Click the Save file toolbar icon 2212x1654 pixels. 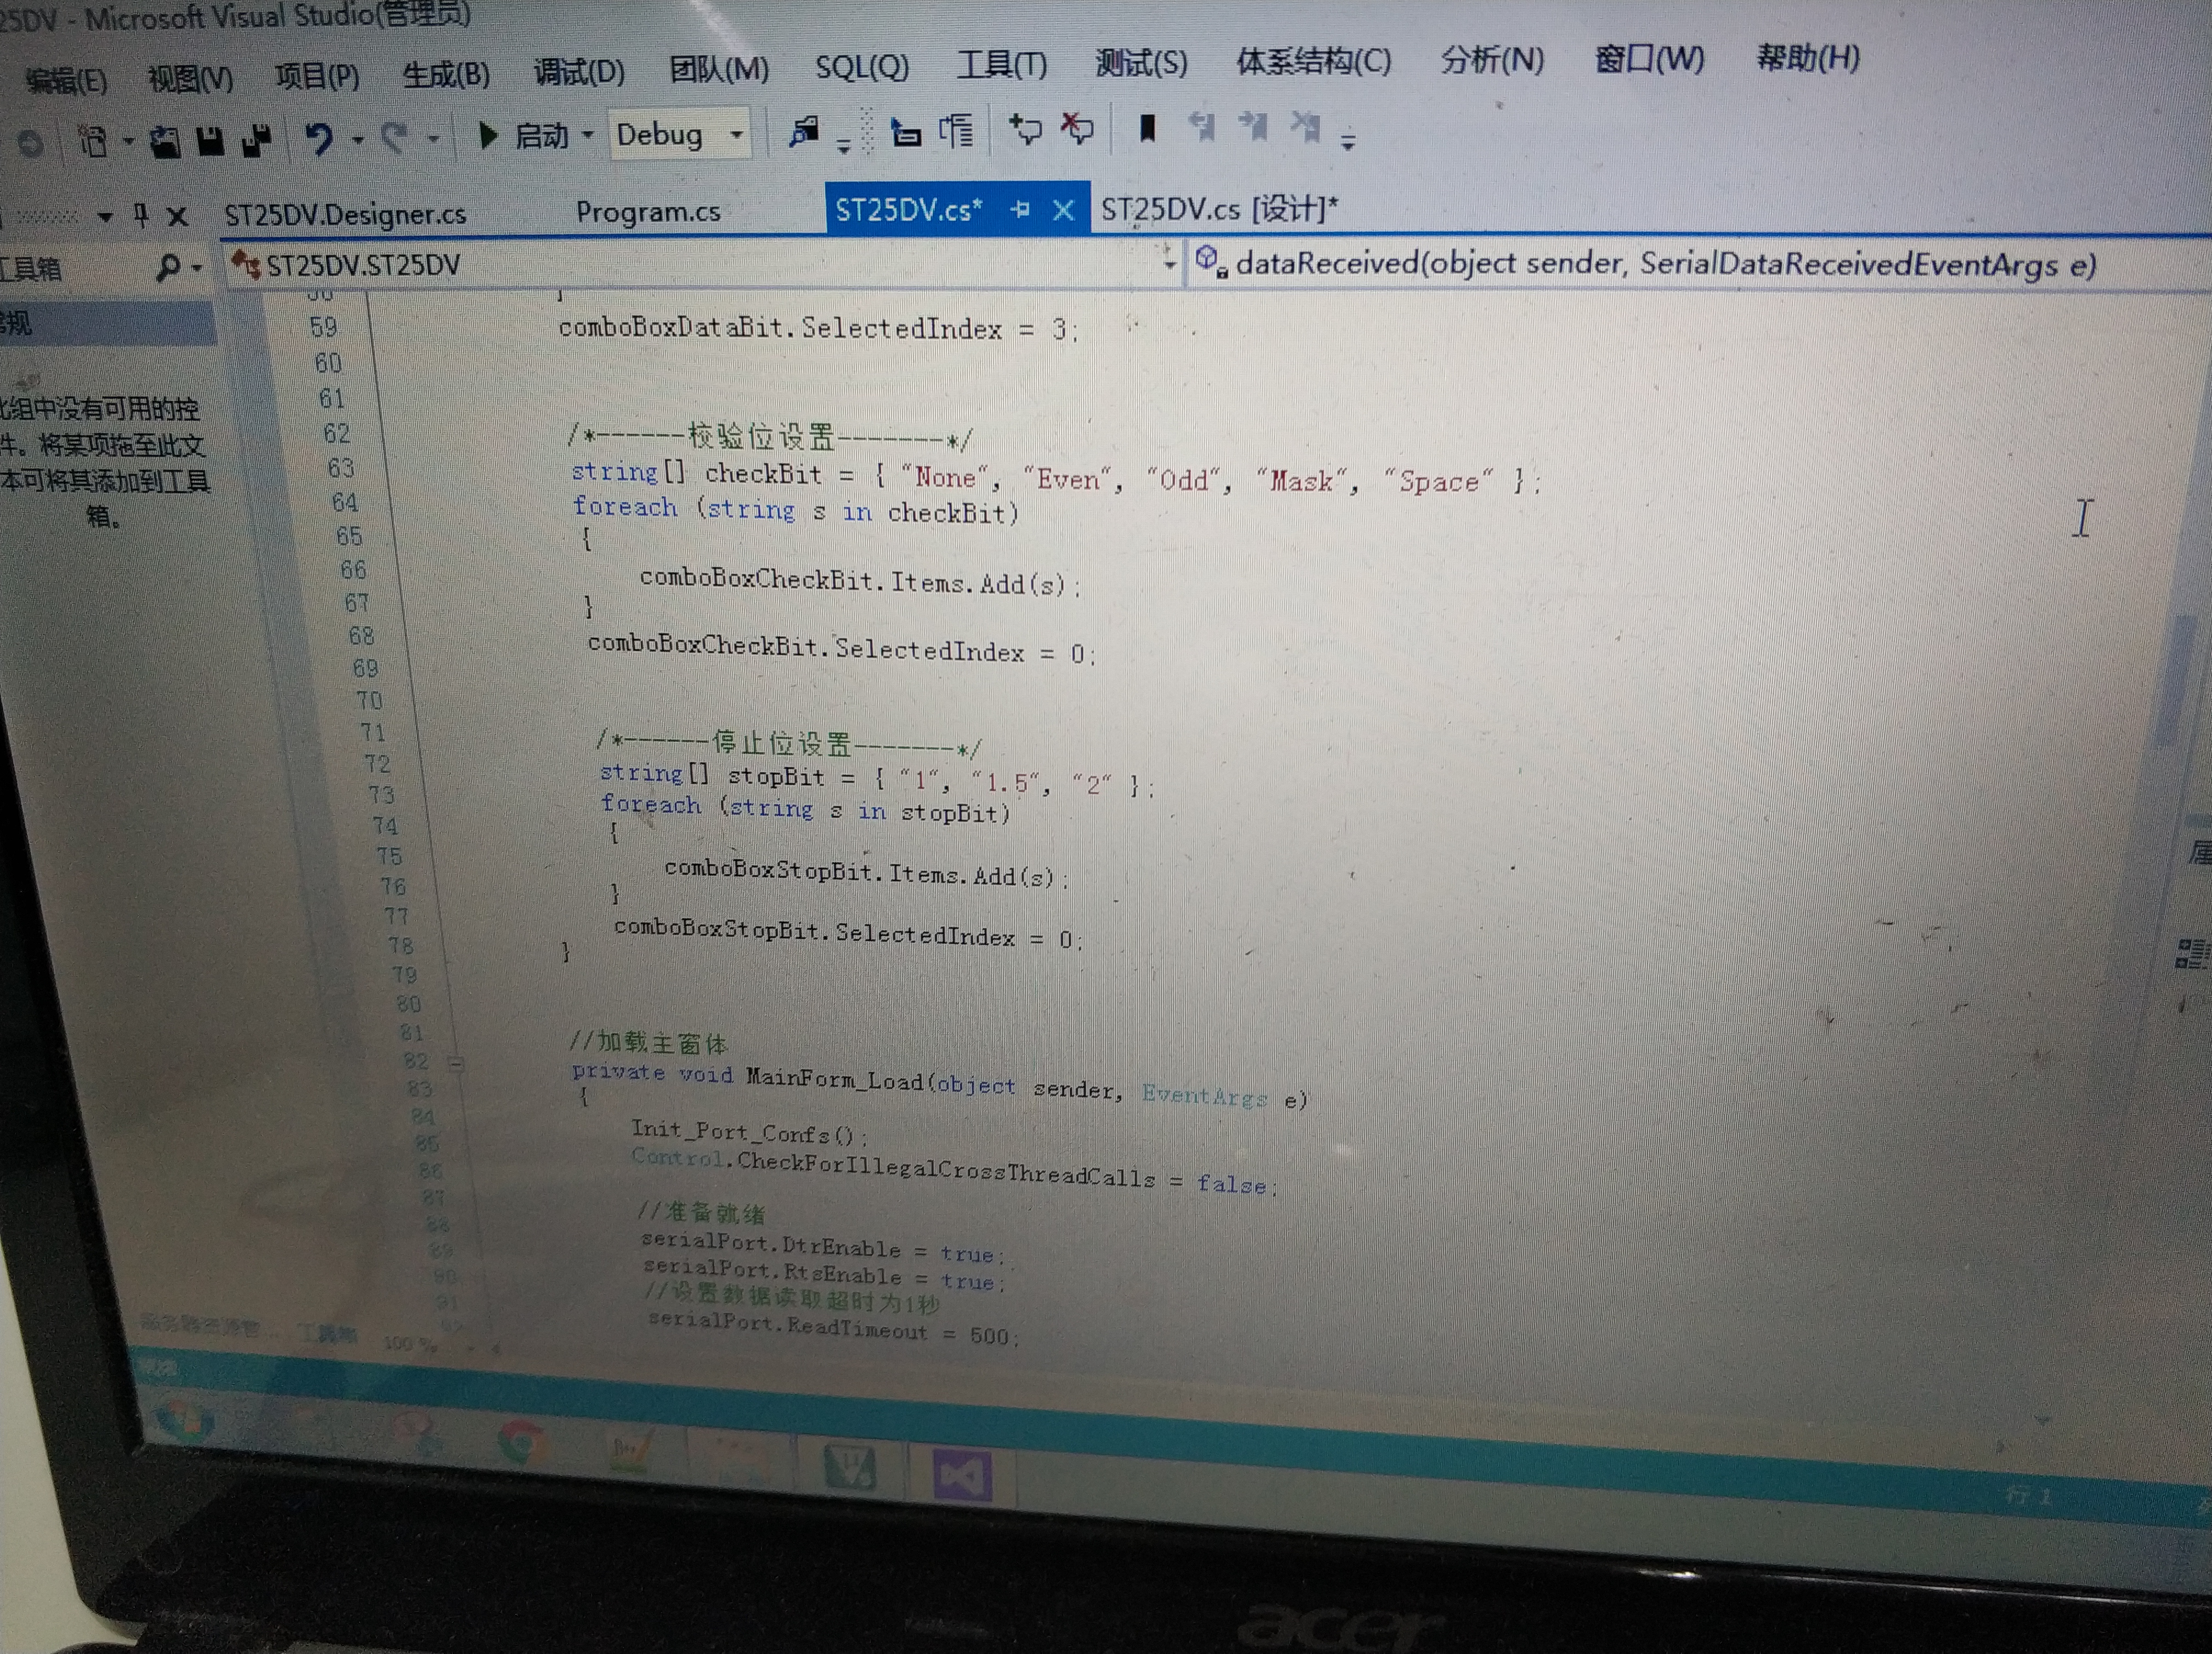[210, 141]
